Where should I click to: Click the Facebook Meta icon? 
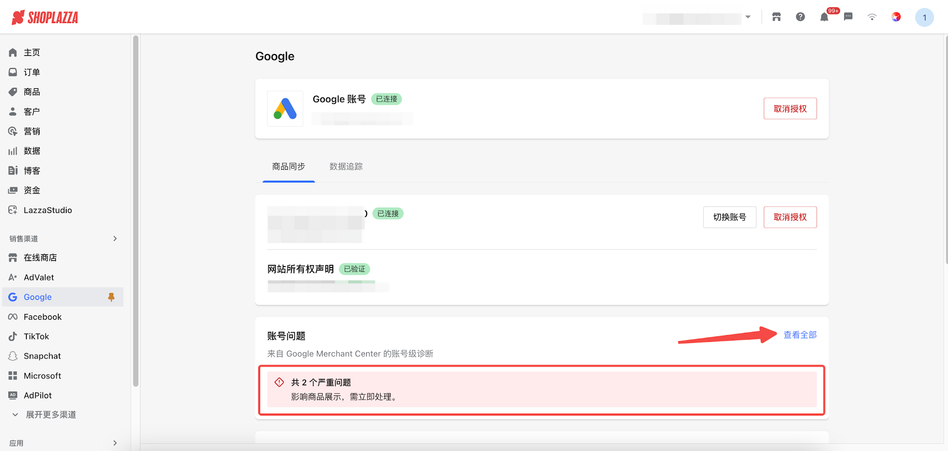click(x=13, y=317)
